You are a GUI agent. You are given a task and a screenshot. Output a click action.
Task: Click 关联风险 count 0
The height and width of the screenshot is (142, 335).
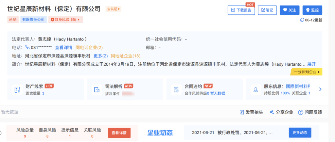92,136
